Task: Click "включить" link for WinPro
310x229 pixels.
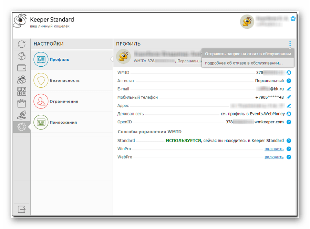Action: (274, 149)
